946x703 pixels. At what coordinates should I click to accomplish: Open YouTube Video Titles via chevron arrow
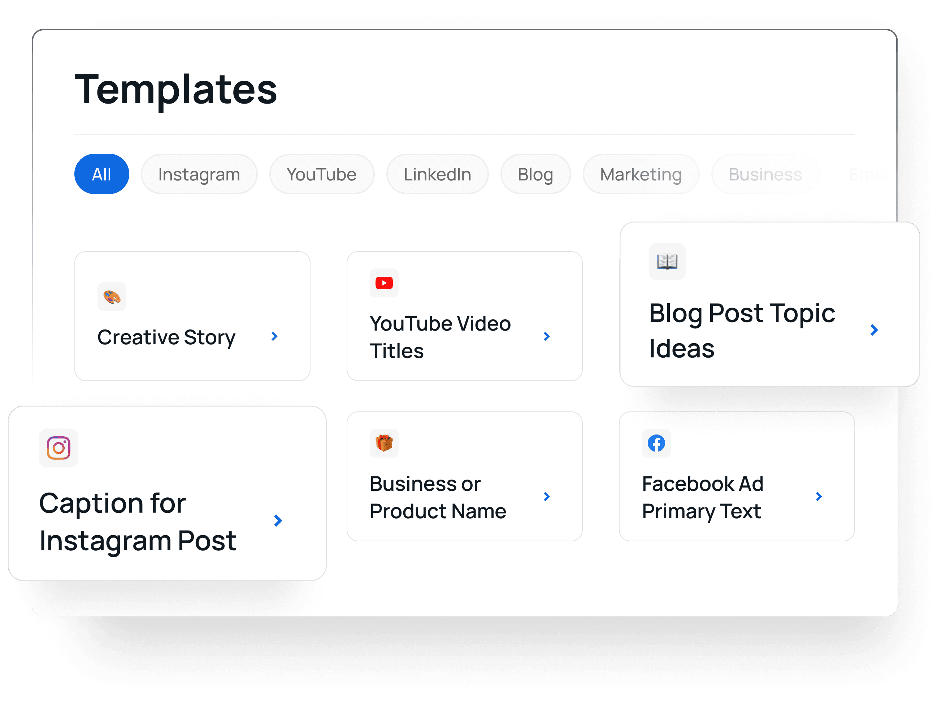(547, 337)
